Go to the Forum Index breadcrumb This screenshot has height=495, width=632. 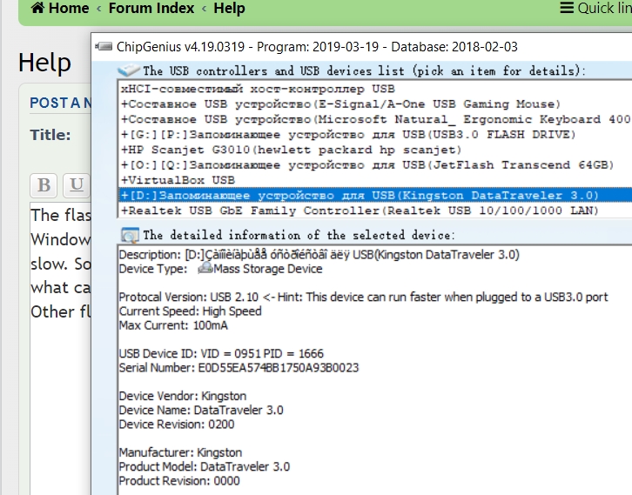(x=151, y=8)
